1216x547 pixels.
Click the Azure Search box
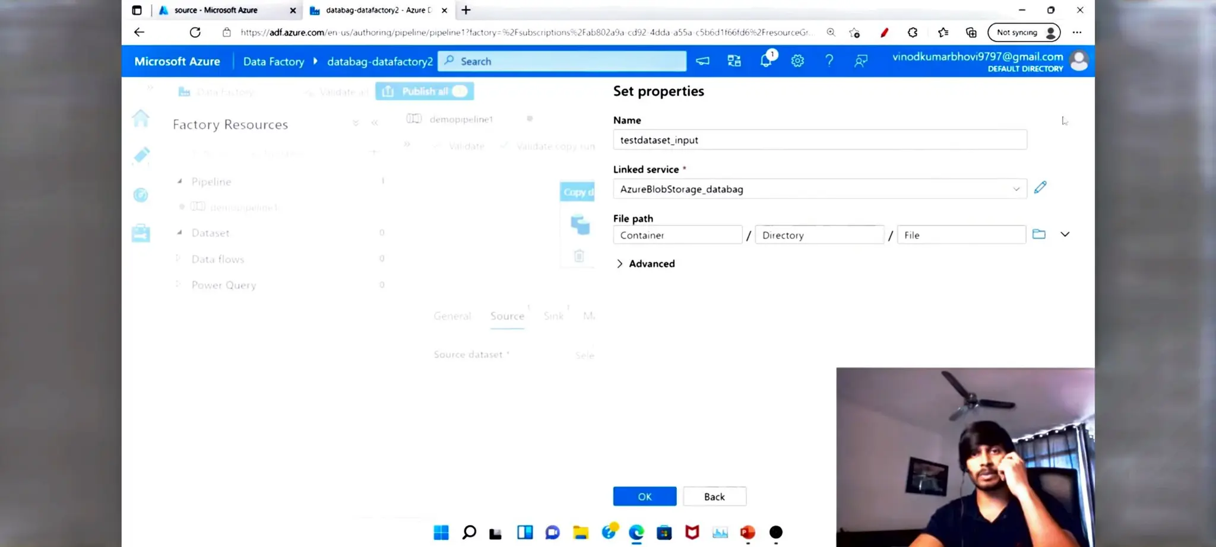click(x=562, y=61)
